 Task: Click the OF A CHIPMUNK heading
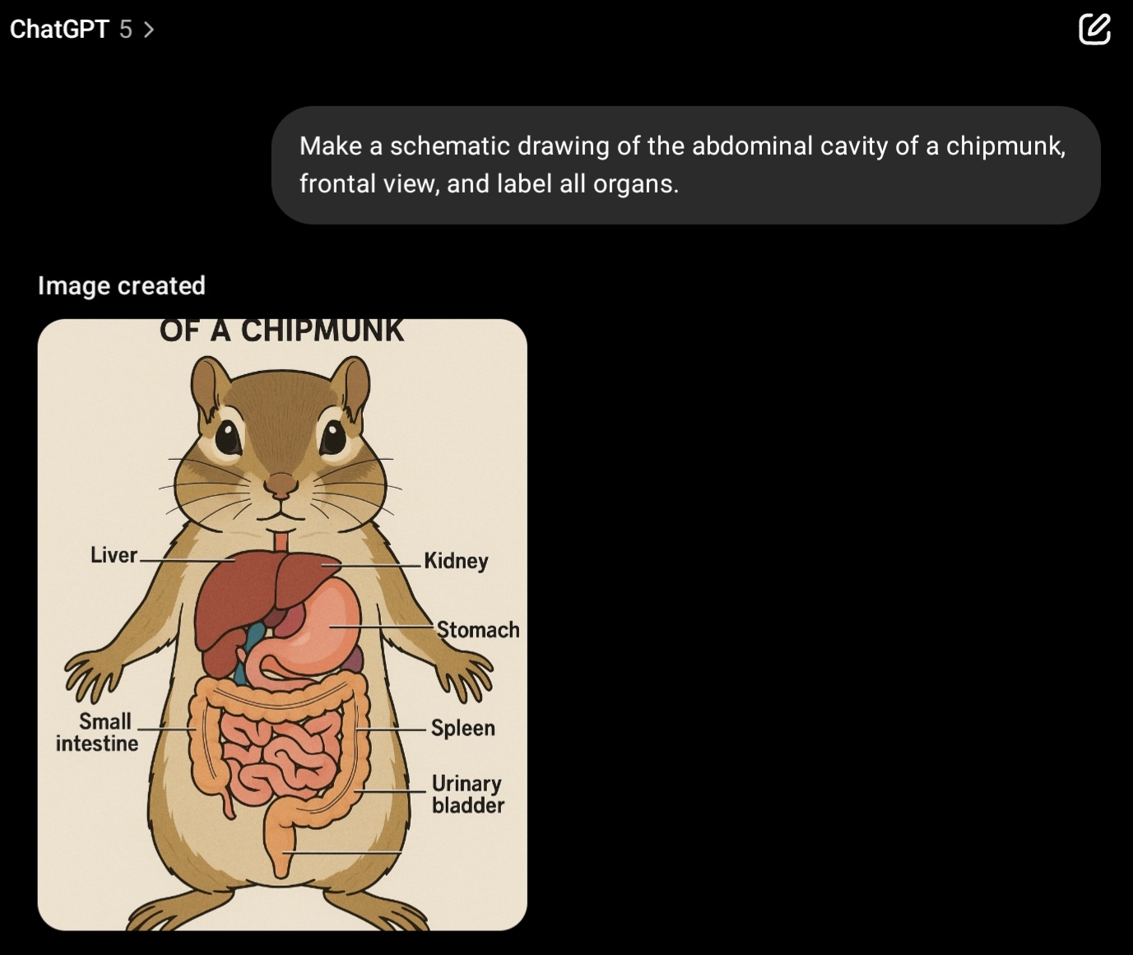(x=281, y=331)
